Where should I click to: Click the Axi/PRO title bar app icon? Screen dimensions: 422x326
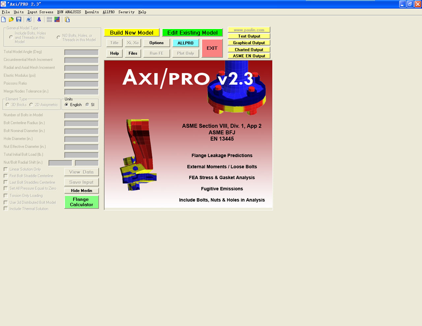click(3, 4)
